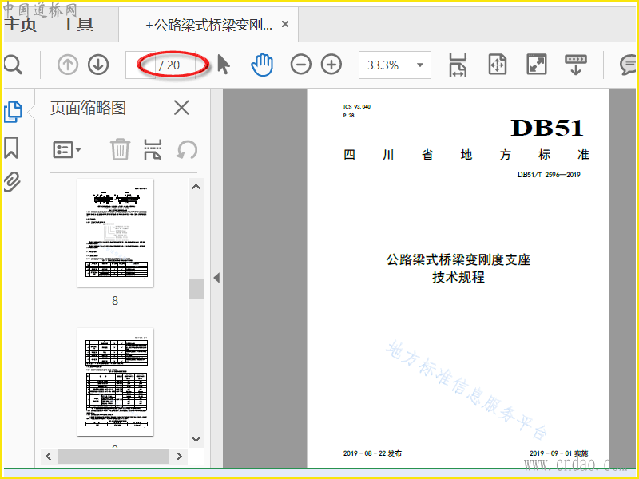Select the thumbnail below page 8

click(x=115, y=382)
